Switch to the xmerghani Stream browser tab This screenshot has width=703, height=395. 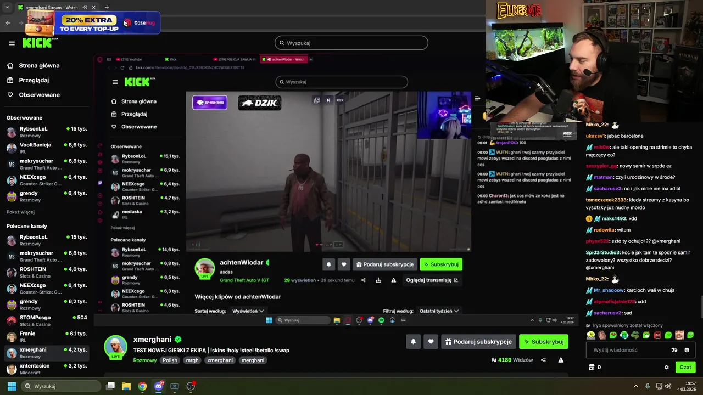(x=52, y=8)
